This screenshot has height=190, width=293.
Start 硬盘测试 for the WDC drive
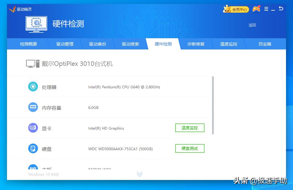(190, 148)
